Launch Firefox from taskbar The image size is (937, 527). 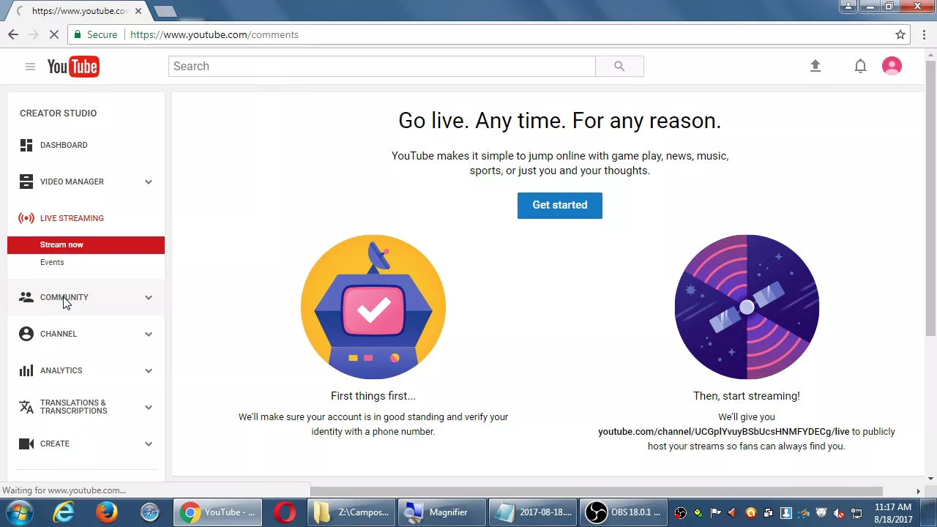(x=107, y=512)
